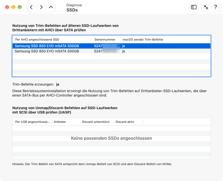223x181 pixels.
Task: Toggle the sidebar panel icon
Action: [x=194, y=7]
